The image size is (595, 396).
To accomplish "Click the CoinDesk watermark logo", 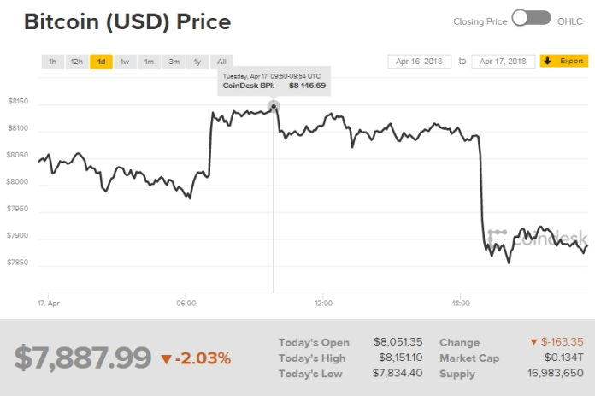I will tap(537, 237).
